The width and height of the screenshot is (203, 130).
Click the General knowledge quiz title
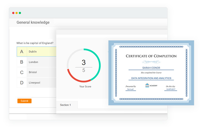pyautogui.click(x=33, y=23)
